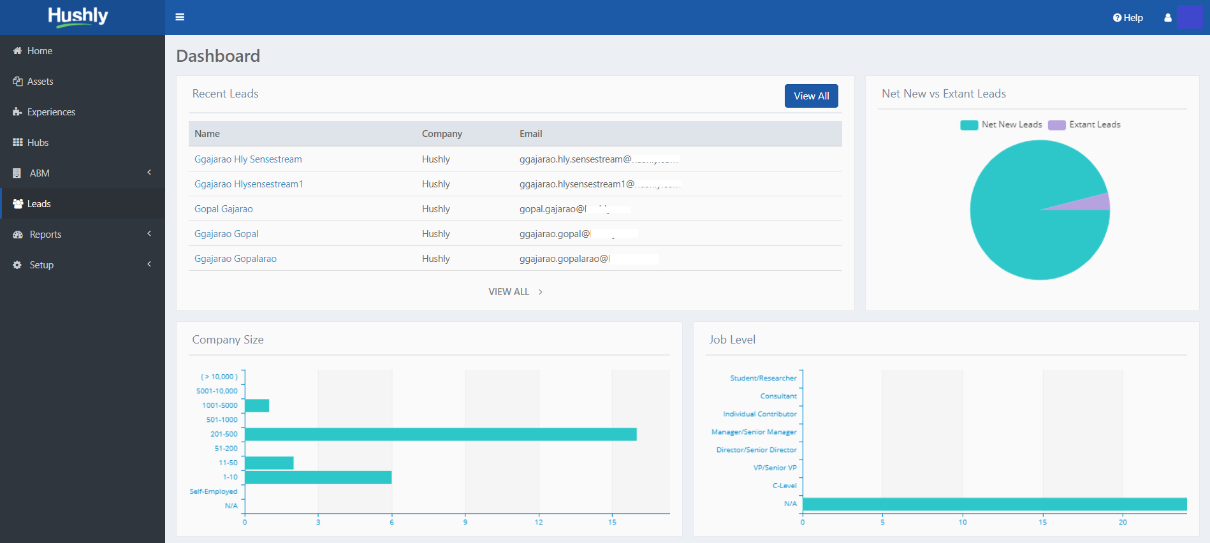Image resolution: width=1210 pixels, height=543 pixels.
Task: Select Hubs in the sidebar
Action: tap(83, 143)
